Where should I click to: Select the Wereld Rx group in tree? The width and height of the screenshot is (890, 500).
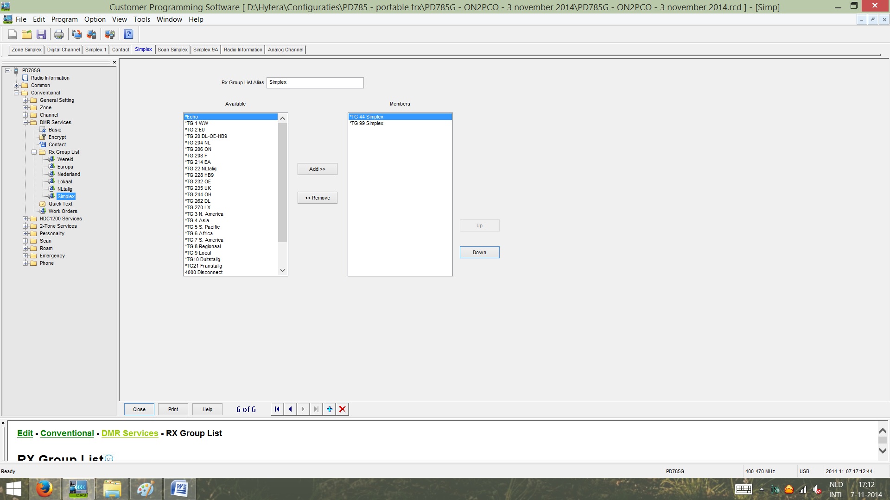pyautogui.click(x=65, y=159)
